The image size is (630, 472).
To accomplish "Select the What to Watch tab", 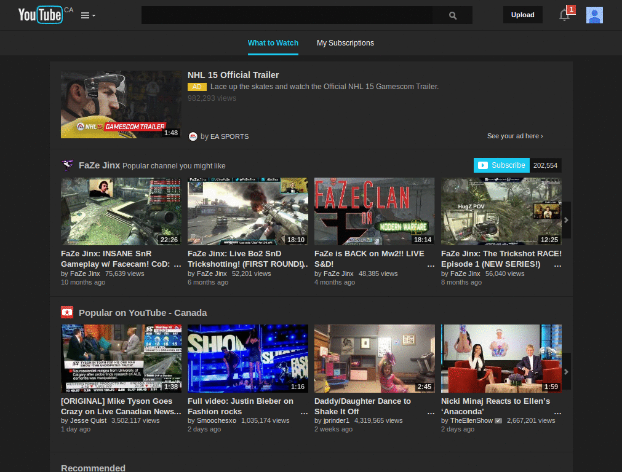I will (x=273, y=43).
